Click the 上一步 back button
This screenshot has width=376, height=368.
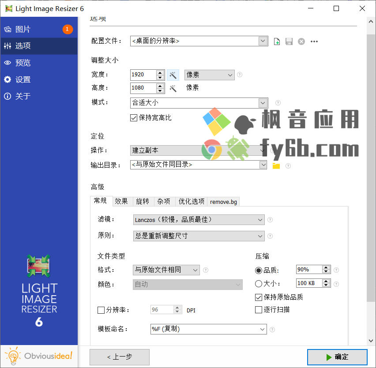(120, 357)
